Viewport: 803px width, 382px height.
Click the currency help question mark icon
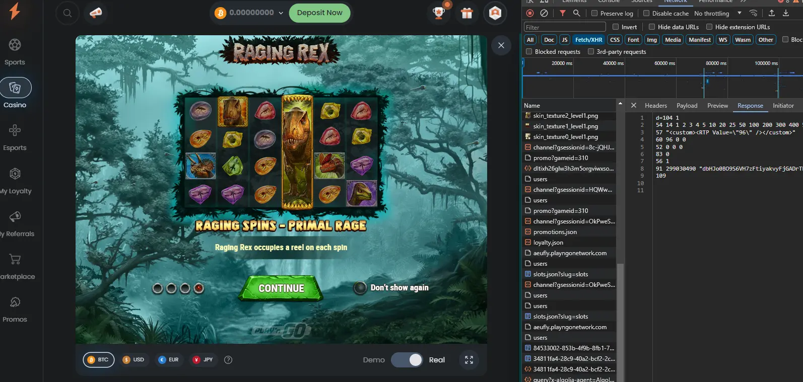coord(228,360)
